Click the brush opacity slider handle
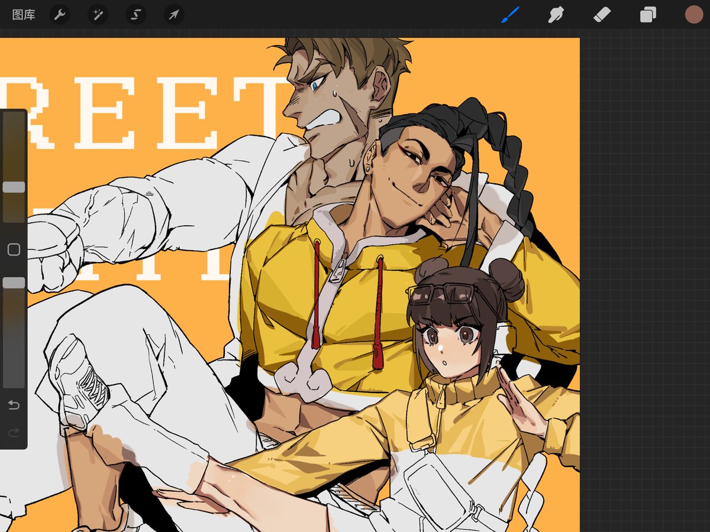This screenshot has width=710, height=532. pyautogui.click(x=14, y=283)
